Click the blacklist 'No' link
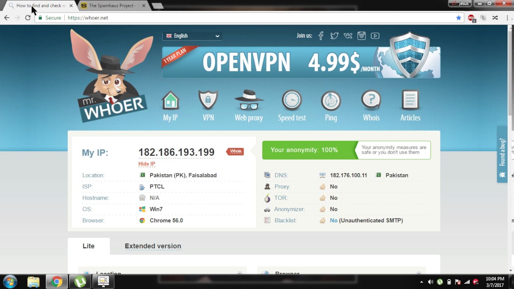This screenshot has height=289, width=514. (x=334, y=220)
